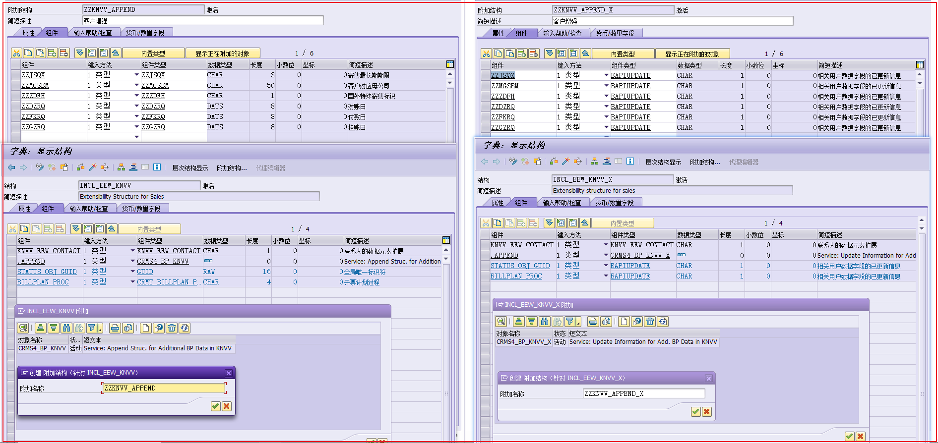Open 货币/数量字段 tab in INCL_EEW_KNVV screen
Image resolution: width=938 pixels, height=443 pixels.
click(141, 209)
